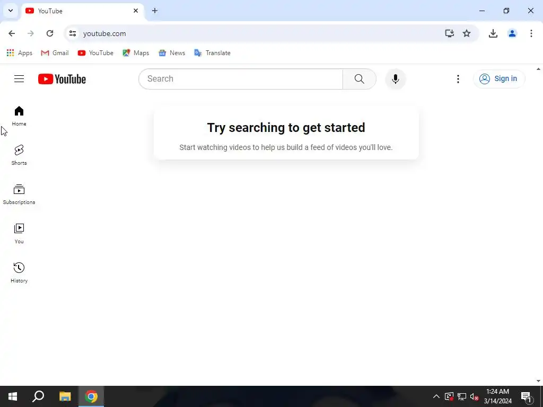Reload the page
The height and width of the screenshot is (407, 543).
coord(50,33)
